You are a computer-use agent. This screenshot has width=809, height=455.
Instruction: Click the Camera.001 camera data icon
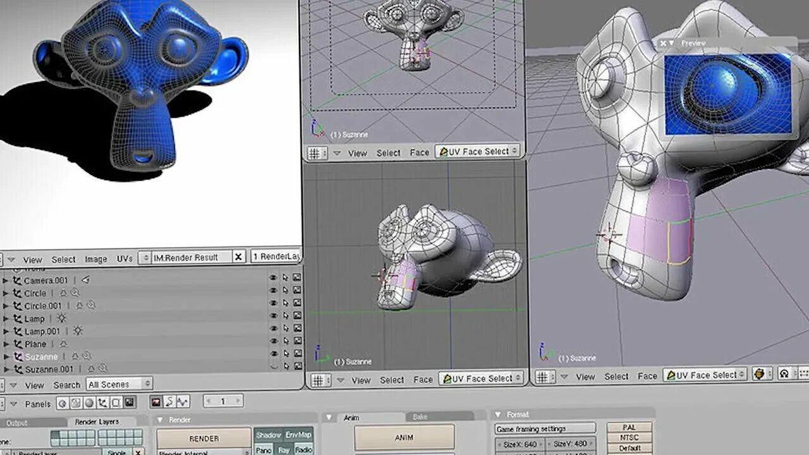[85, 280]
